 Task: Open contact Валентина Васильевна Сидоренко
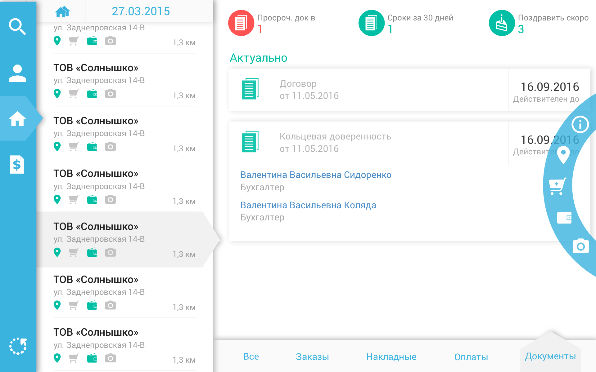[316, 175]
